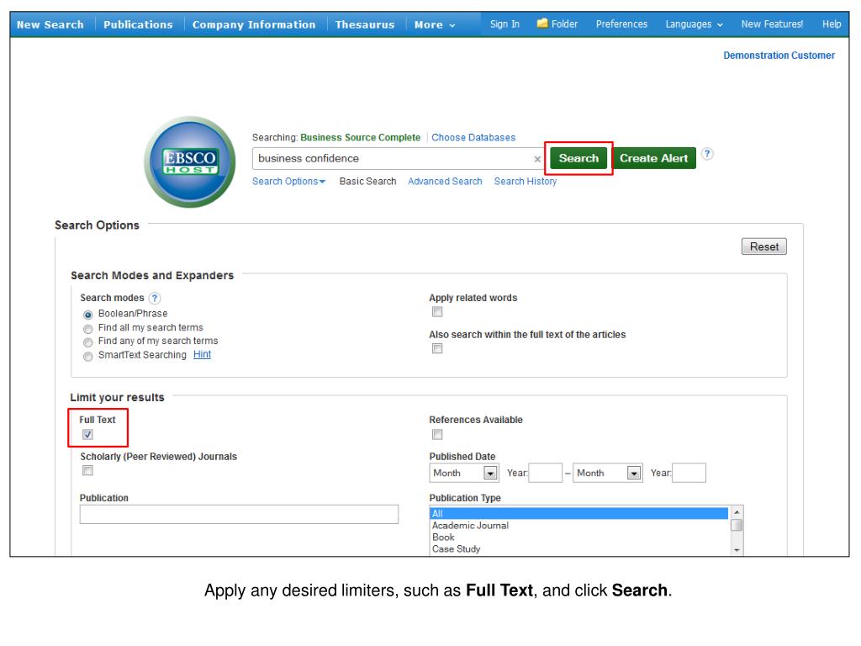This screenshot has height=646, width=861.
Task: Open the Search modes help icon
Action: click(x=155, y=299)
